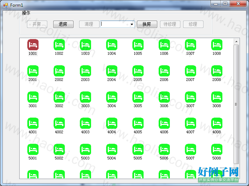Select room 3005 bed icon
249x186 pixels.
click(138, 97)
